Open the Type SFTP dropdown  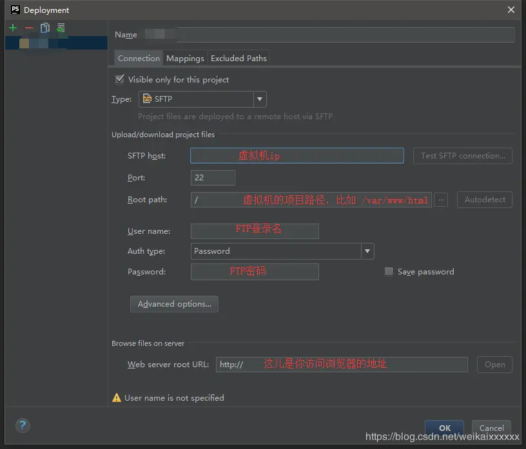(x=202, y=99)
